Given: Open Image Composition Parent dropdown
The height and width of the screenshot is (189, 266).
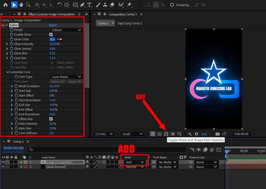Looking at the screenshot, I should point(206,162).
